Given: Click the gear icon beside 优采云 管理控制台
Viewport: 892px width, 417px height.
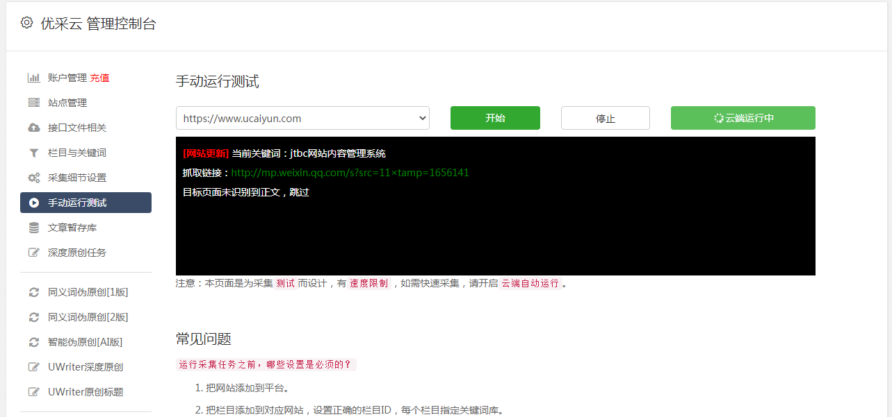Looking at the screenshot, I should 26,23.
